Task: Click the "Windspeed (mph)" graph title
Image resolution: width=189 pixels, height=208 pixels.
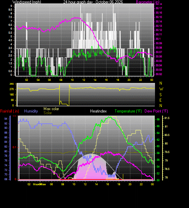Action: click(27, 2)
